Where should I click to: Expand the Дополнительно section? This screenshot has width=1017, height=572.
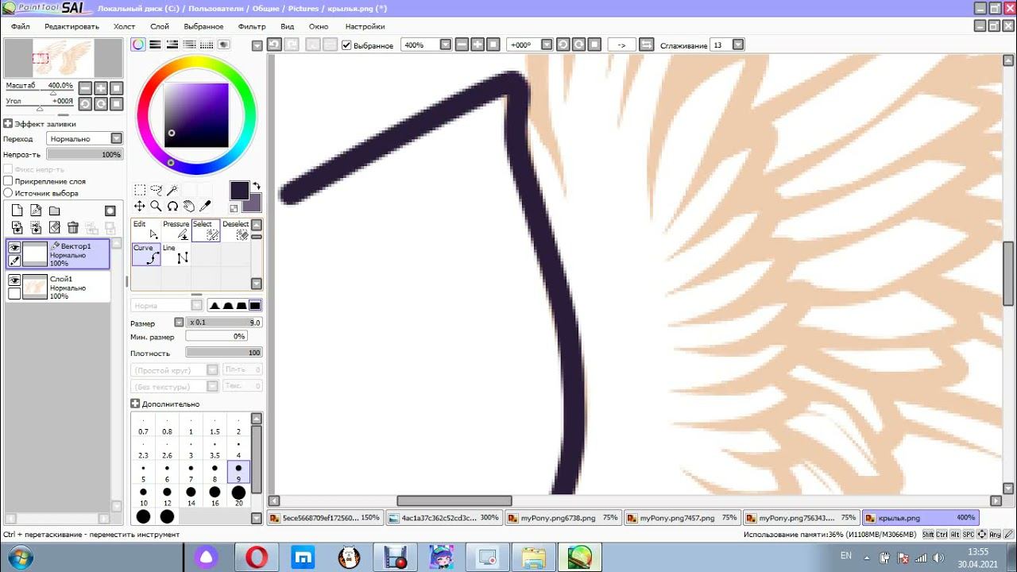tap(135, 404)
